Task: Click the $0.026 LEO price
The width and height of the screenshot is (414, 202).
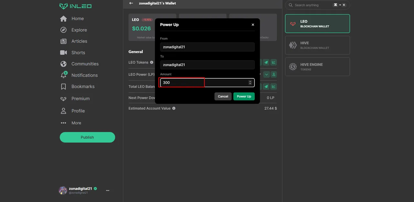Action: pyautogui.click(x=141, y=28)
